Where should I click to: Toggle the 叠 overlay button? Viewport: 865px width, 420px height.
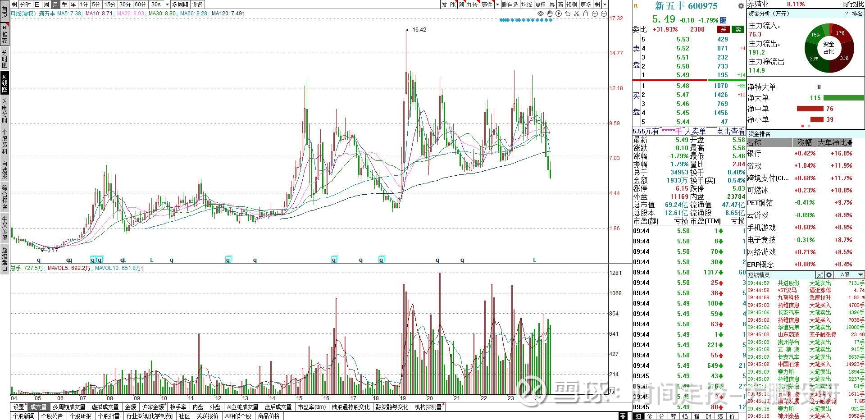[x=552, y=5]
